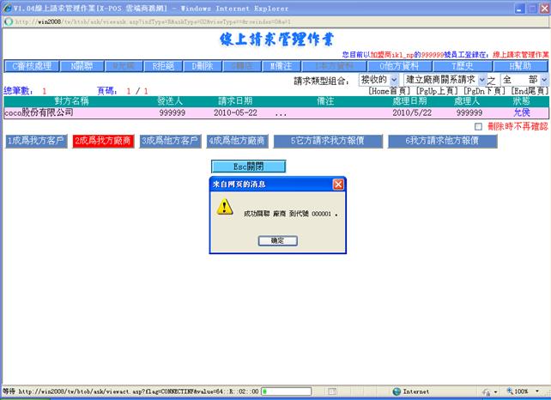Click the red 2成爲我方廠商 button
Screen dimensions: 551x400
(102, 141)
